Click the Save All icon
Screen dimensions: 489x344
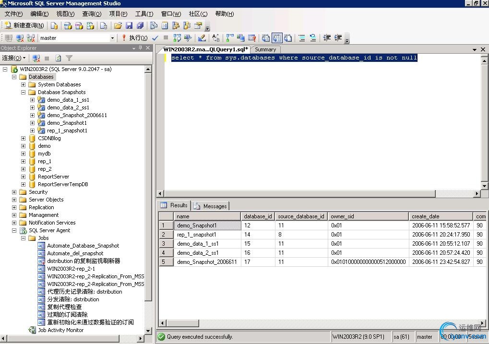[140, 25]
